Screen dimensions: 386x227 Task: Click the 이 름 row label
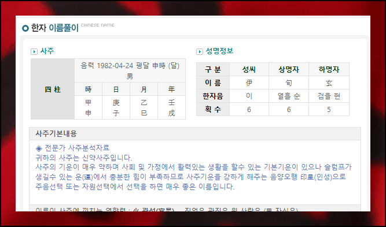click(213, 83)
